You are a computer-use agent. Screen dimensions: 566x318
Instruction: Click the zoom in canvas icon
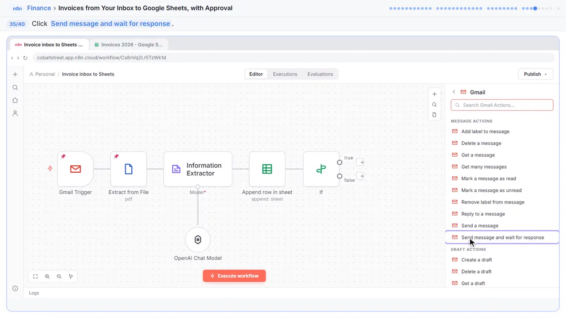click(x=47, y=276)
